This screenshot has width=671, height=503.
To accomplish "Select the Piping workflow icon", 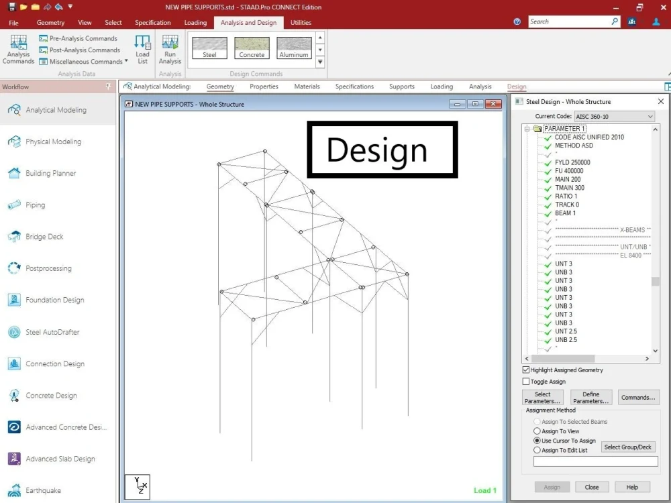I will coord(13,205).
